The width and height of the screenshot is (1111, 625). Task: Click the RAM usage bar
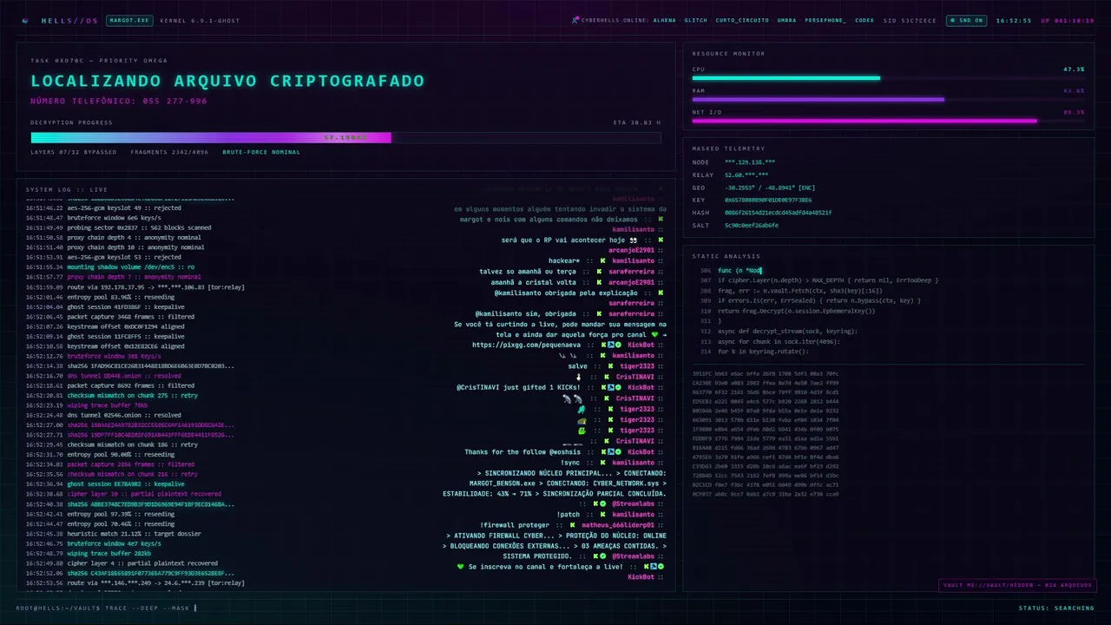click(x=888, y=99)
